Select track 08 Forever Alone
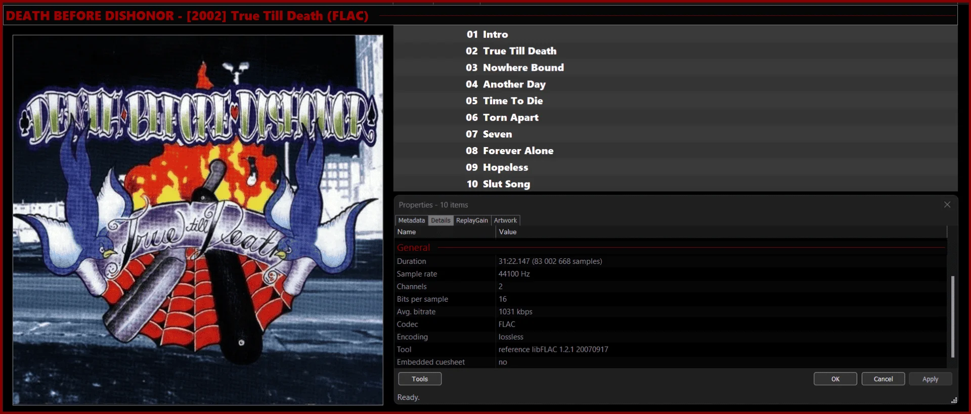971x414 pixels. point(676,151)
